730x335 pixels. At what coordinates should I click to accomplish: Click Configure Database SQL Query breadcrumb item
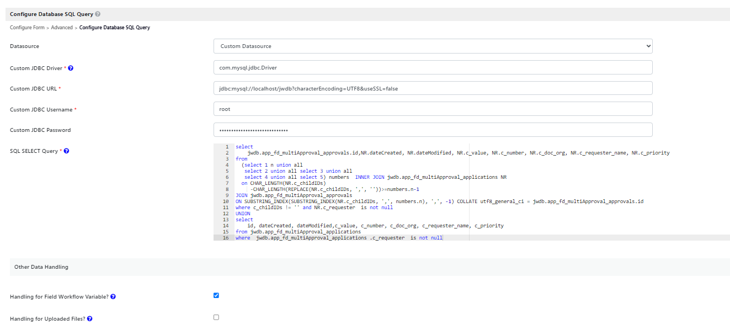point(114,28)
